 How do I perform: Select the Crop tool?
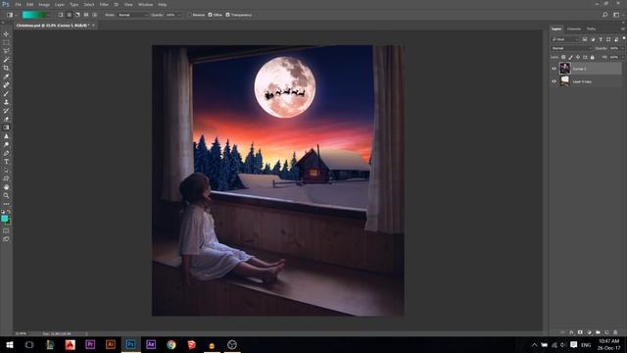6,68
